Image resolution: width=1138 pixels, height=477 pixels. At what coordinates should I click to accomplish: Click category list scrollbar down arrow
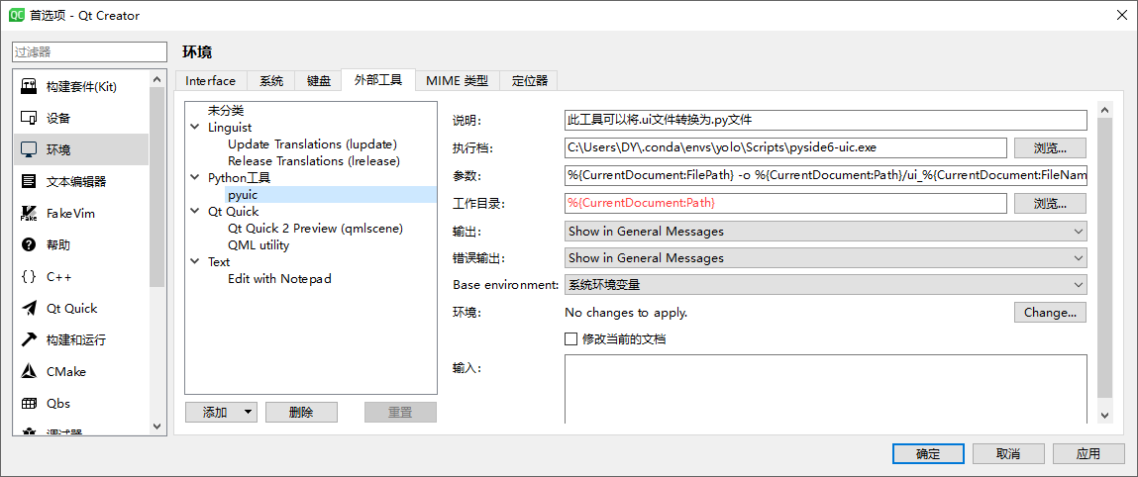[157, 427]
